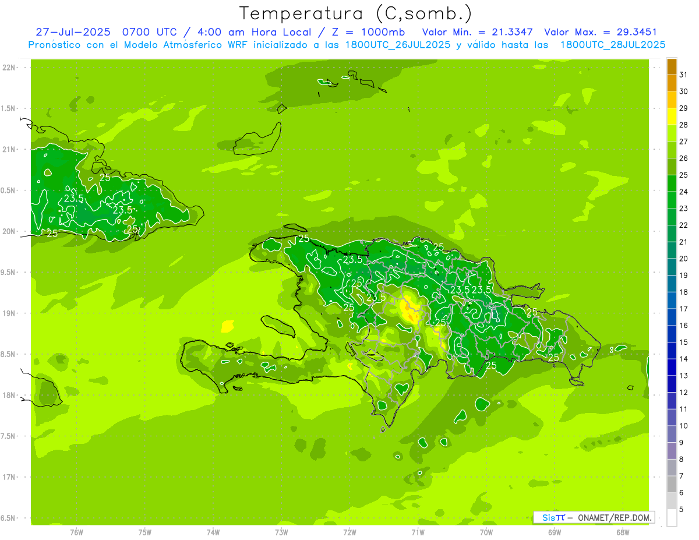Click the legend label "26"

[684, 158]
